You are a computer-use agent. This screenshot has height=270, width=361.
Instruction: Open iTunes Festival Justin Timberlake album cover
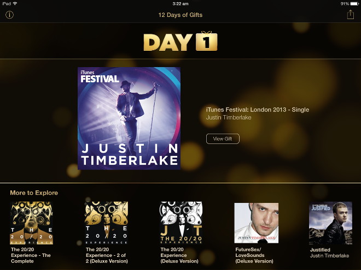(x=129, y=118)
